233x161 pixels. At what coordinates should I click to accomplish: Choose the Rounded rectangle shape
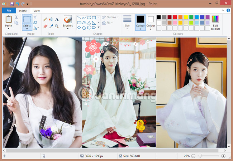point(79,23)
